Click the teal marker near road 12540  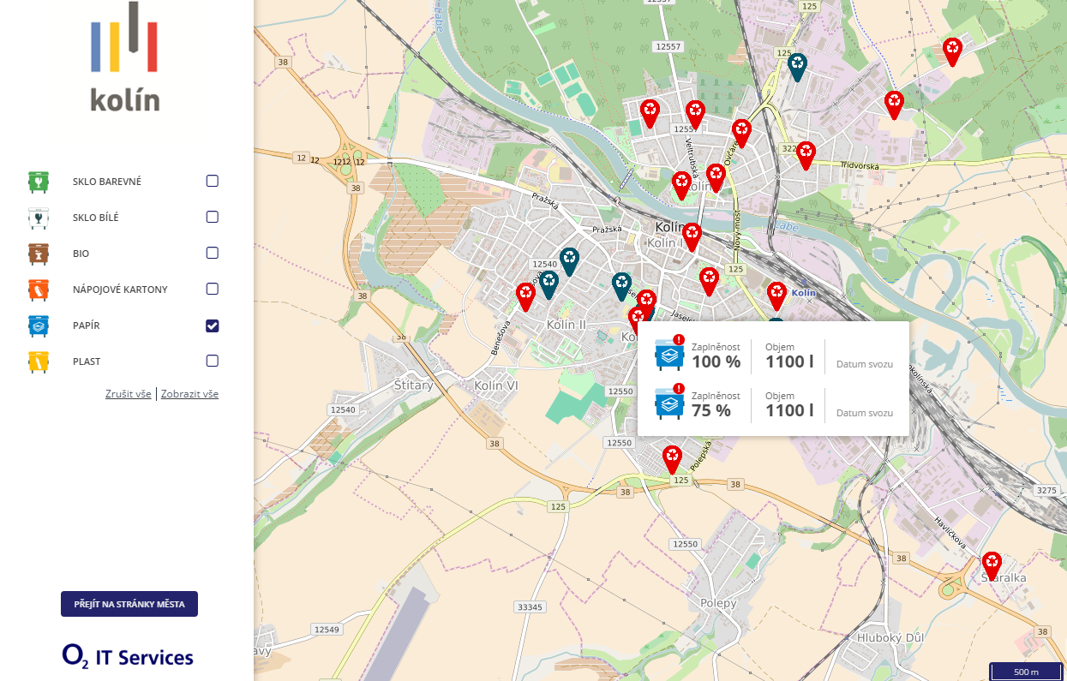click(569, 260)
